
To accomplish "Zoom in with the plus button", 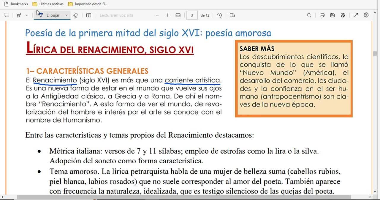I will tap(167, 15).
